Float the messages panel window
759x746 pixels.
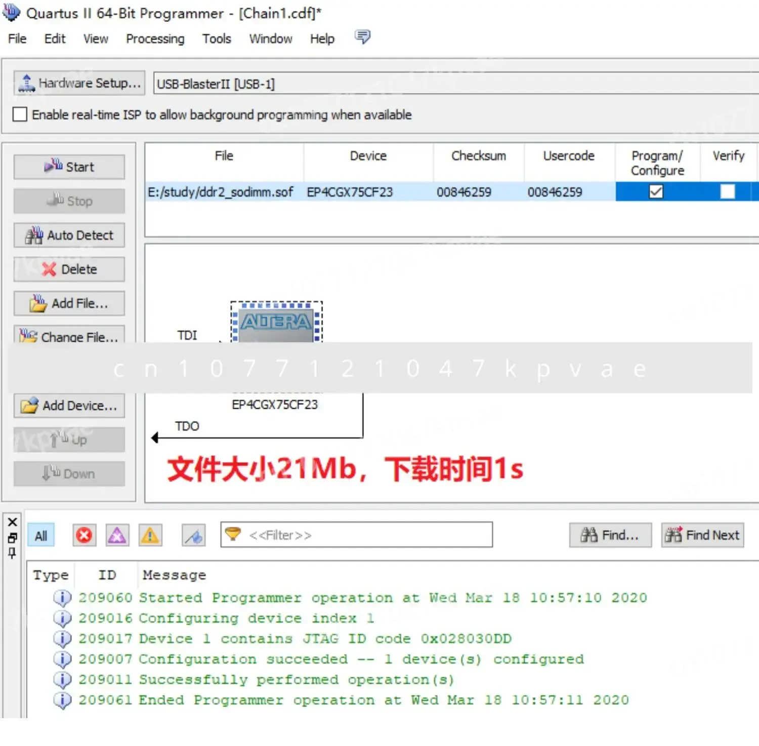click(13, 538)
